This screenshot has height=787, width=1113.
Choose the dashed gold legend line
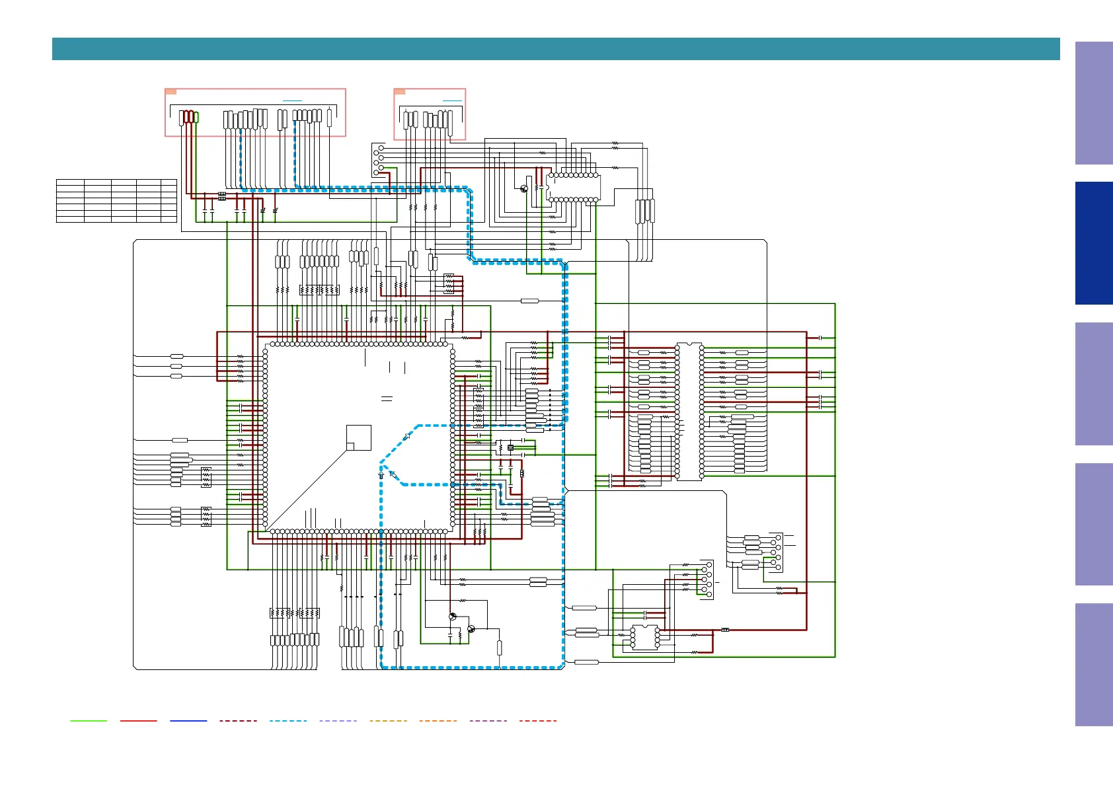(x=388, y=721)
